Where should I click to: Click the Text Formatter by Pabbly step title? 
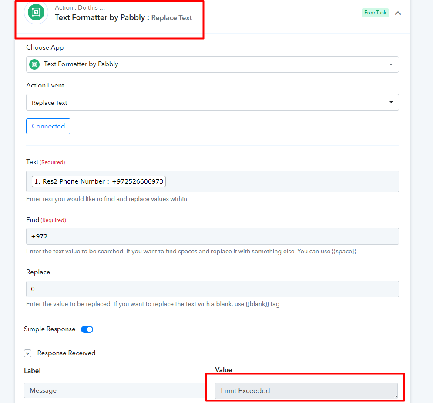(100, 17)
